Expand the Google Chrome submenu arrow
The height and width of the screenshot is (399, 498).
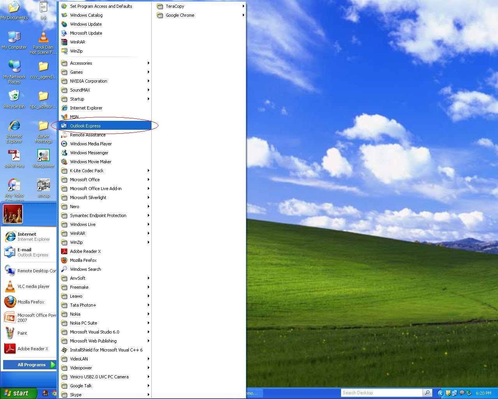point(243,15)
